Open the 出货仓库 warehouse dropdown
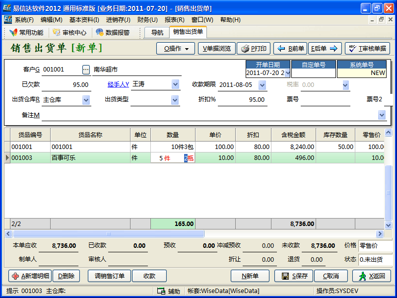 coord(86,100)
